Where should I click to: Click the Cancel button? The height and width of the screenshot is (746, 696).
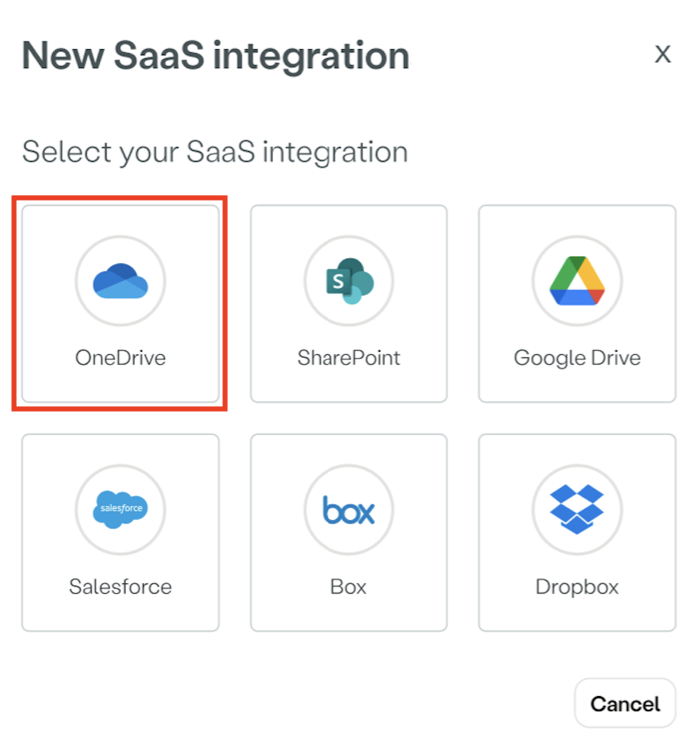(x=625, y=703)
